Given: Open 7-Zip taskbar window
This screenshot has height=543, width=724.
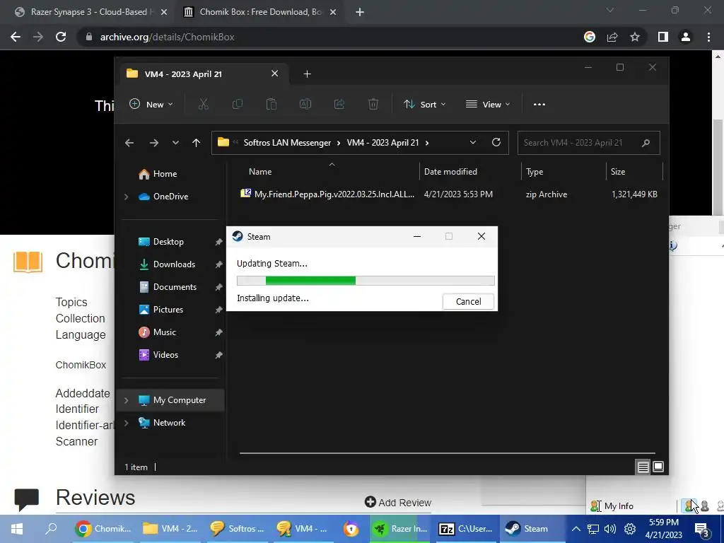Looking at the screenshot, I should coord(466,529).
